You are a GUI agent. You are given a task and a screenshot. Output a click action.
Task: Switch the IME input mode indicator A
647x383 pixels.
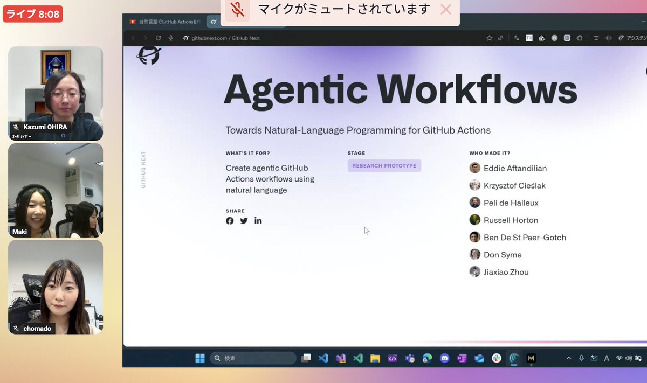(x=607, y=358)
